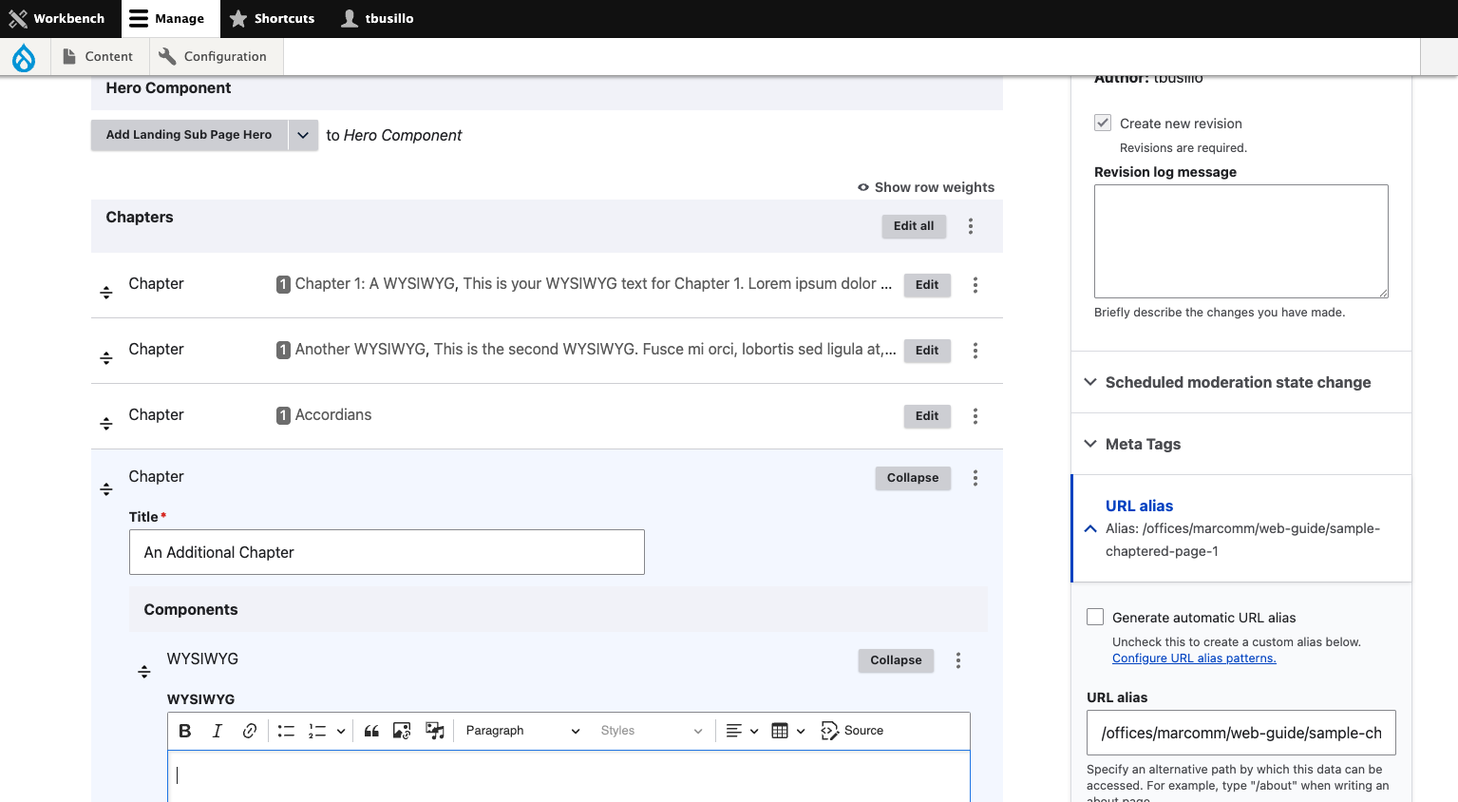Image resolution: width=1458 pixels, height=802 pixels.
Task: Open the text alignment dropdown
Action: [742, 731]
